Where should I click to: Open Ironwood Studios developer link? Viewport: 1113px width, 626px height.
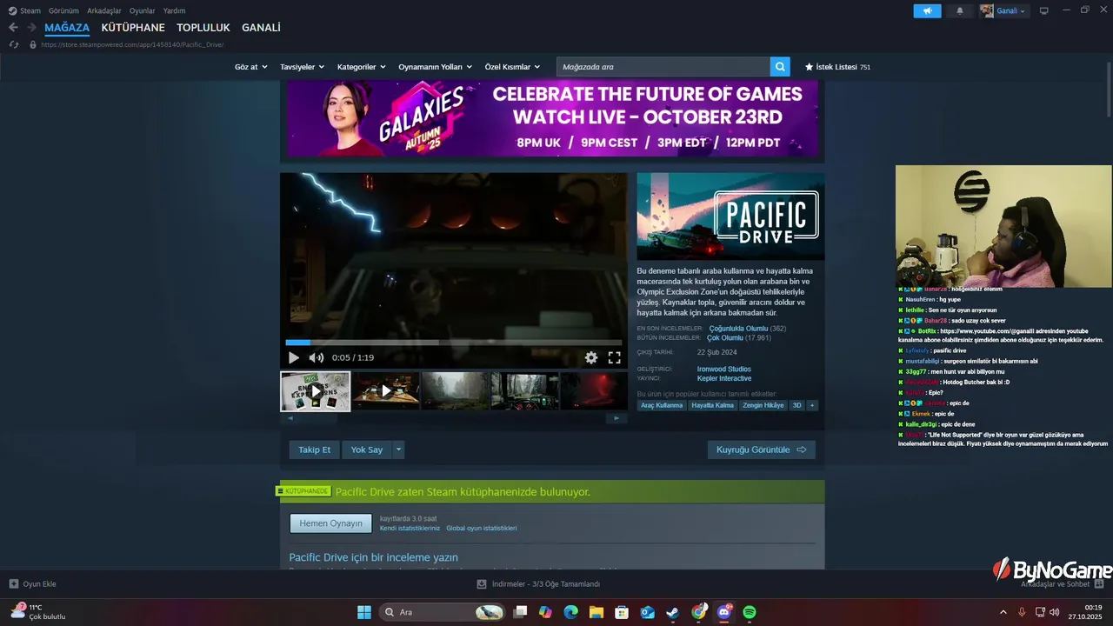724,370
